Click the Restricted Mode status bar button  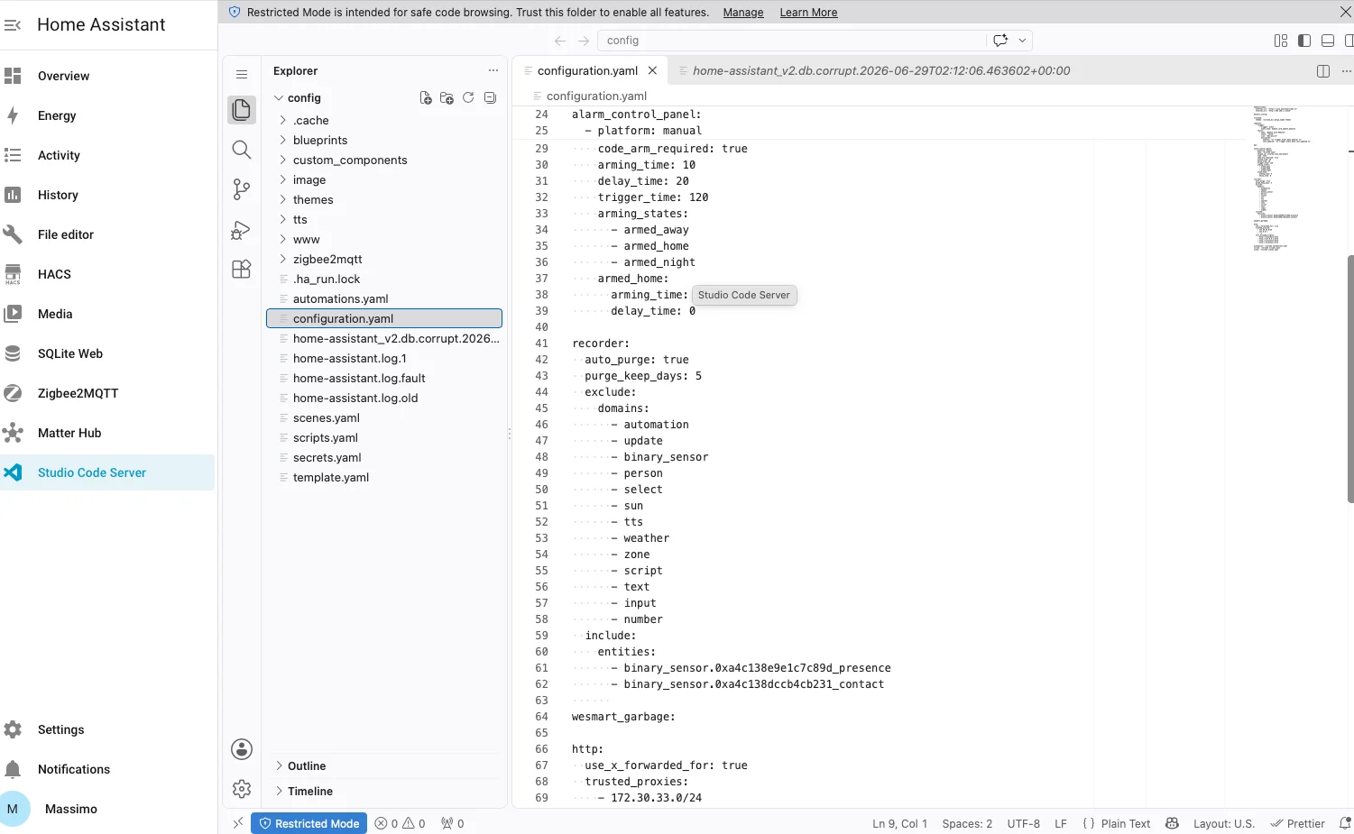pos(309,823)
